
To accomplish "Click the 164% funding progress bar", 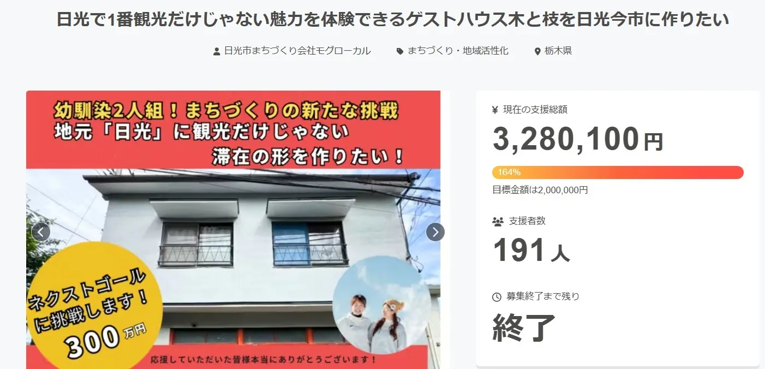I will [x=618, y=172].
